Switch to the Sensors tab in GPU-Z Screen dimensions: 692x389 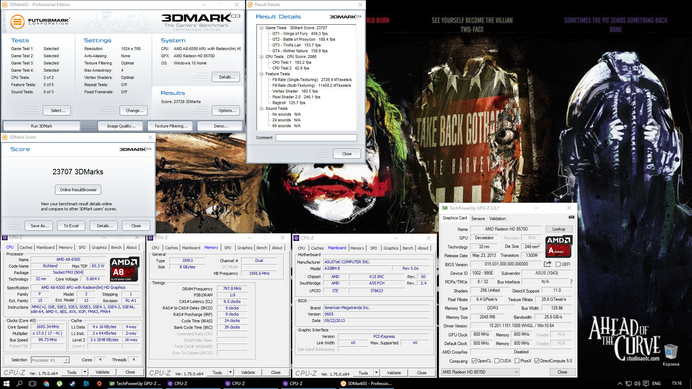478,219
